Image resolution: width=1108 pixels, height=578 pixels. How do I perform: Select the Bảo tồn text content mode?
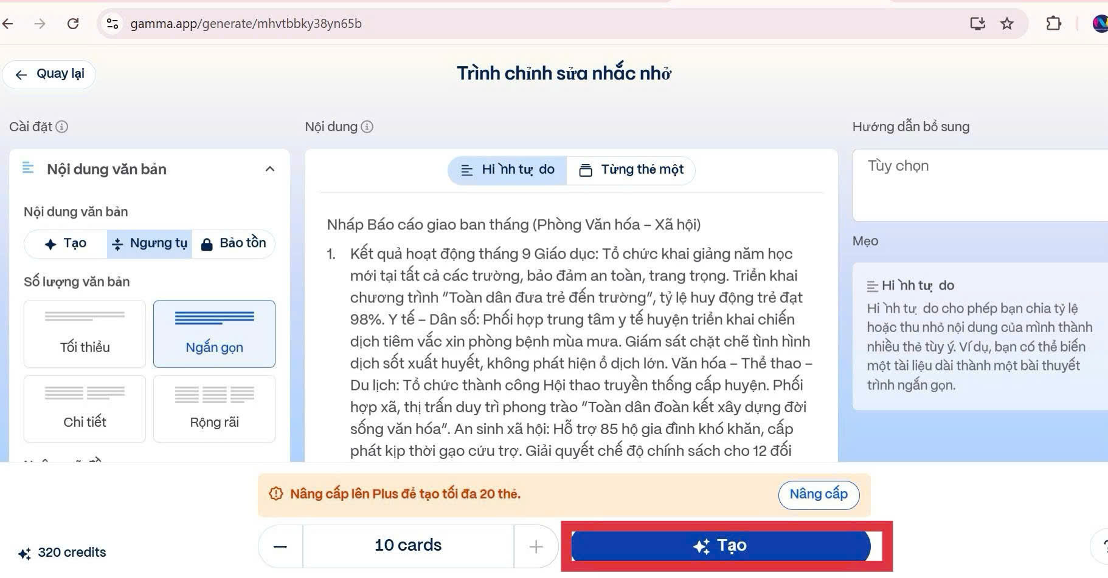coord(234,244)
